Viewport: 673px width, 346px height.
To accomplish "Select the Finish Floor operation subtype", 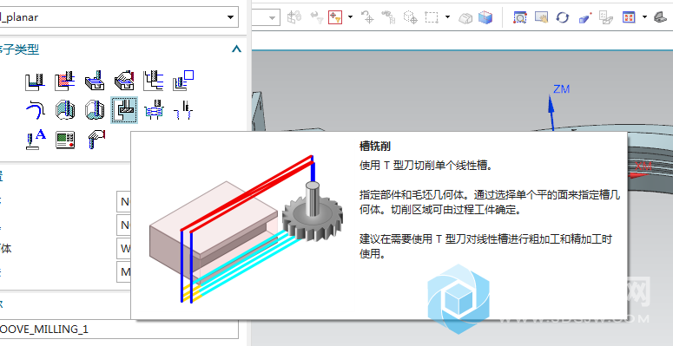I will [95, 110].
